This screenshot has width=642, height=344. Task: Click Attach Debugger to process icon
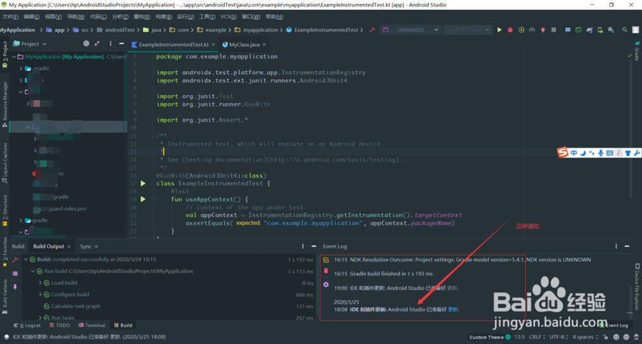[x=543, y=30]
